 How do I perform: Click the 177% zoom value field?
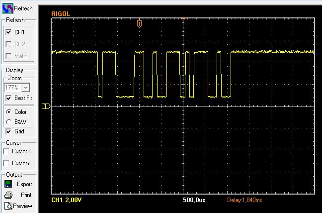coord(13,88)
